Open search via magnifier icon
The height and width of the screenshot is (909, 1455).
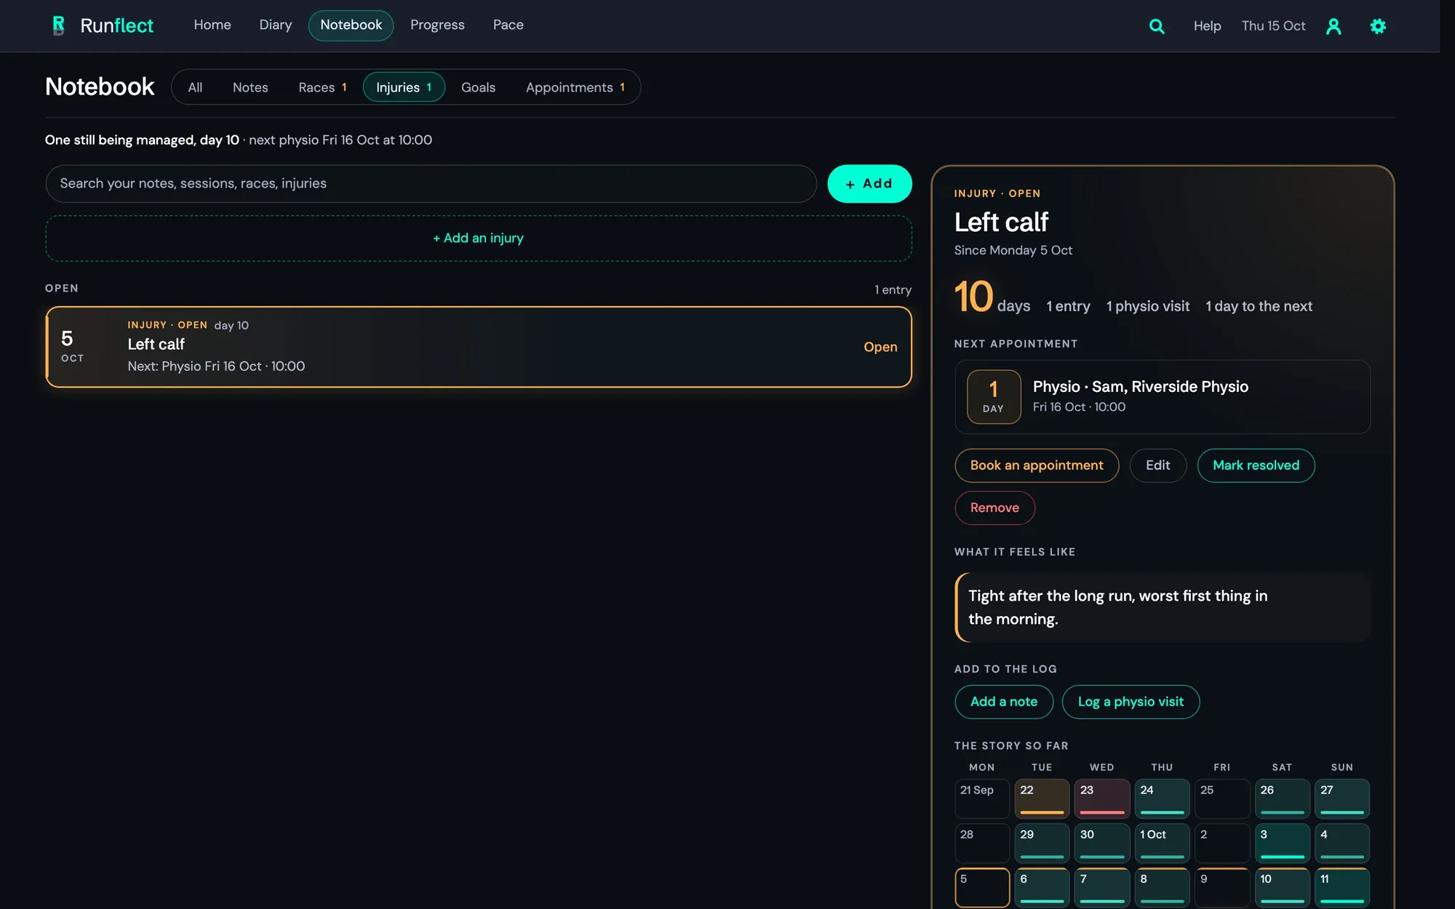[x=1157, y=26]
